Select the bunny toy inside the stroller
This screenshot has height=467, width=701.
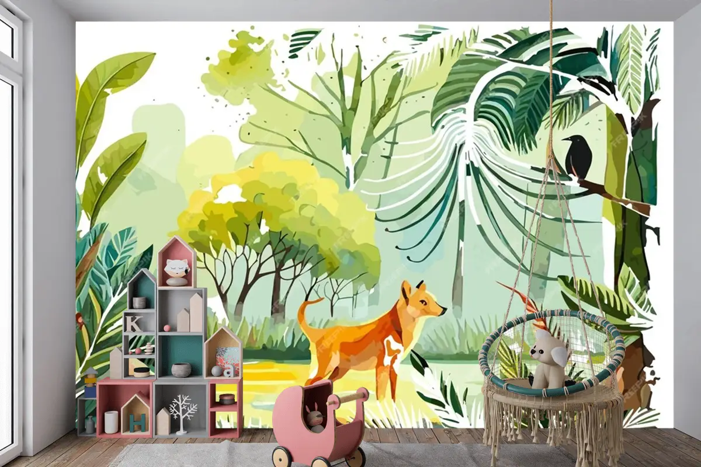click(x=315, y=417)
